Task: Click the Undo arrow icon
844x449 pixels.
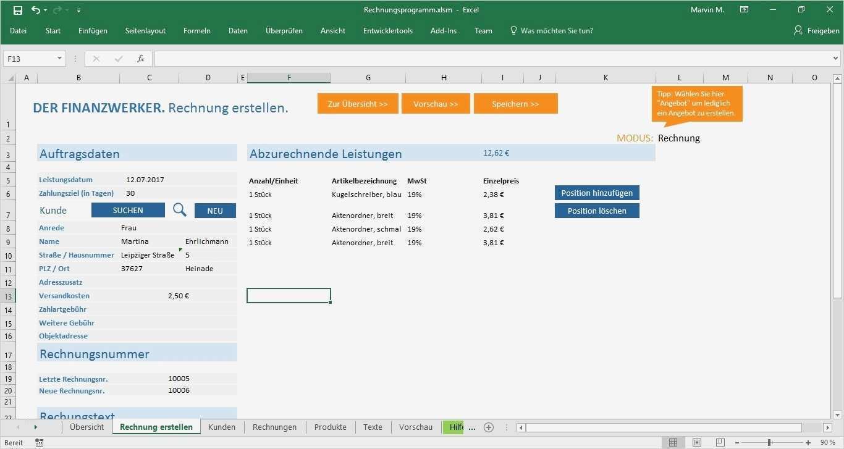Action: [x=35, y=10]
